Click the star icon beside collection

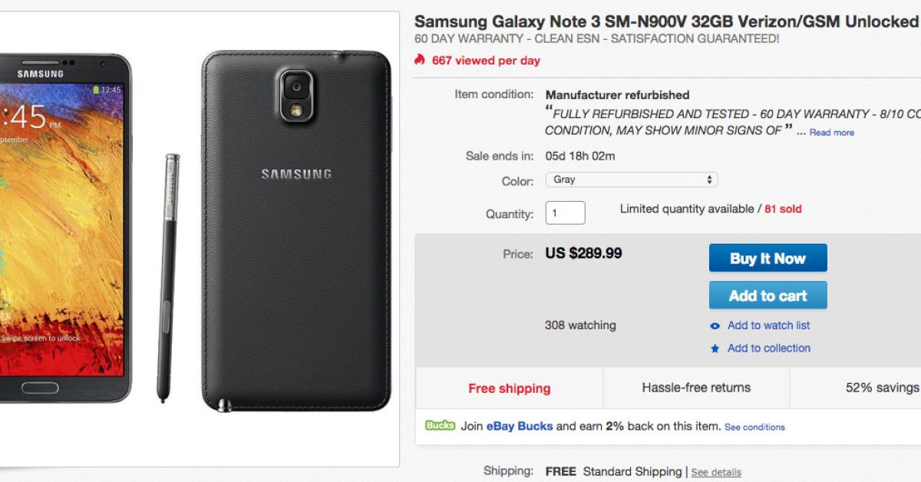715,348
